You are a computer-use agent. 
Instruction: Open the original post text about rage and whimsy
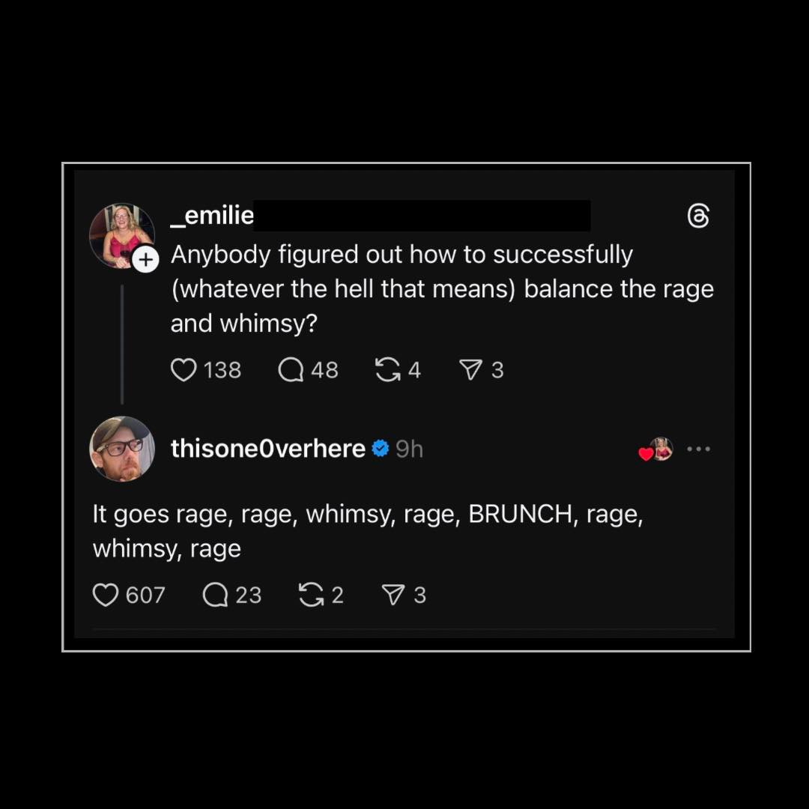point(442,289)
